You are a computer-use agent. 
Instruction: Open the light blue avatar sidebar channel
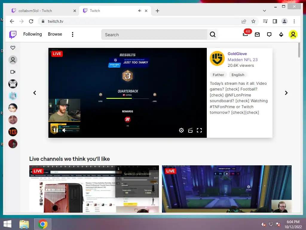13,96
